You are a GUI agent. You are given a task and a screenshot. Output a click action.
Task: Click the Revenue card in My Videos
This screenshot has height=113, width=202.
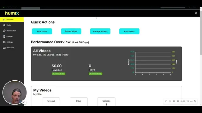(x=51, y=102)
